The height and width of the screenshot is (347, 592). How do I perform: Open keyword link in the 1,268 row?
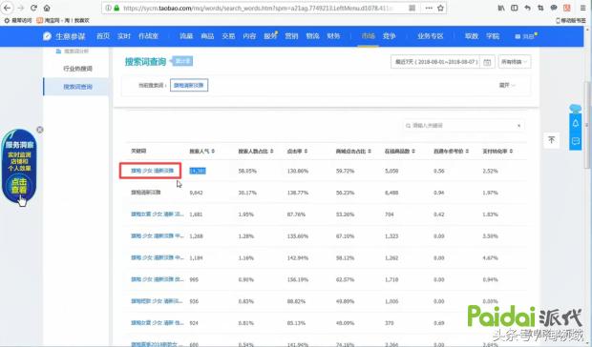(157, 235)
